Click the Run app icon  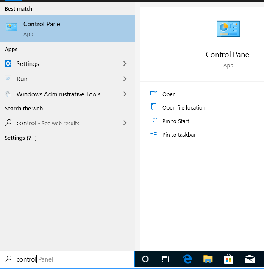coord(8,79)
